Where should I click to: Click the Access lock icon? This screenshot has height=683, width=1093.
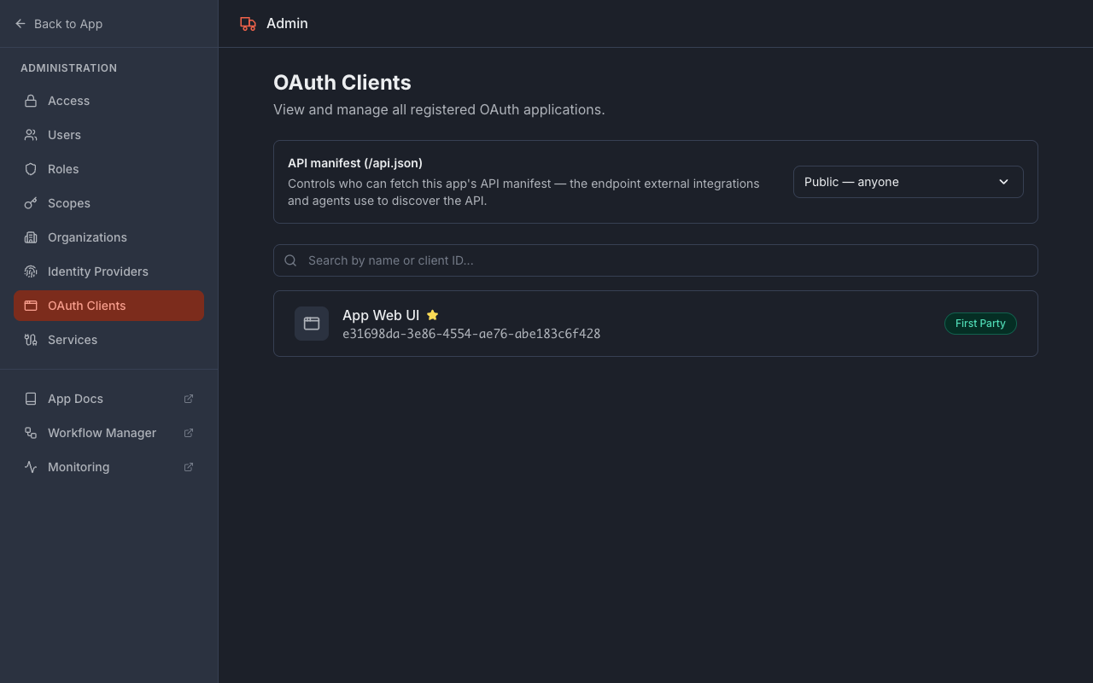(x=31, y=101)
